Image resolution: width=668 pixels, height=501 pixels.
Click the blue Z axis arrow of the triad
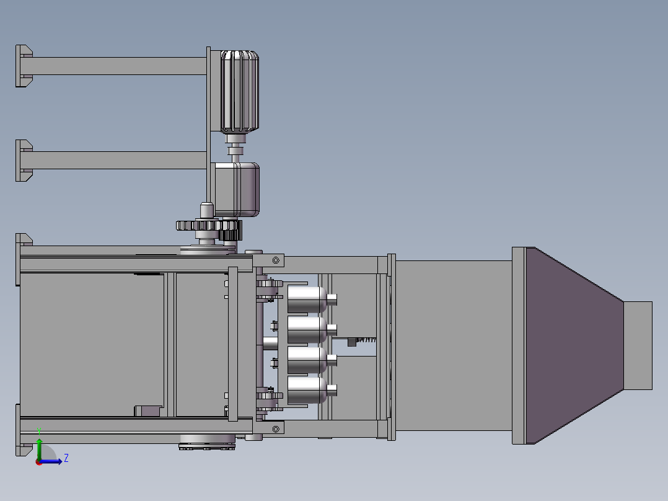52,461
